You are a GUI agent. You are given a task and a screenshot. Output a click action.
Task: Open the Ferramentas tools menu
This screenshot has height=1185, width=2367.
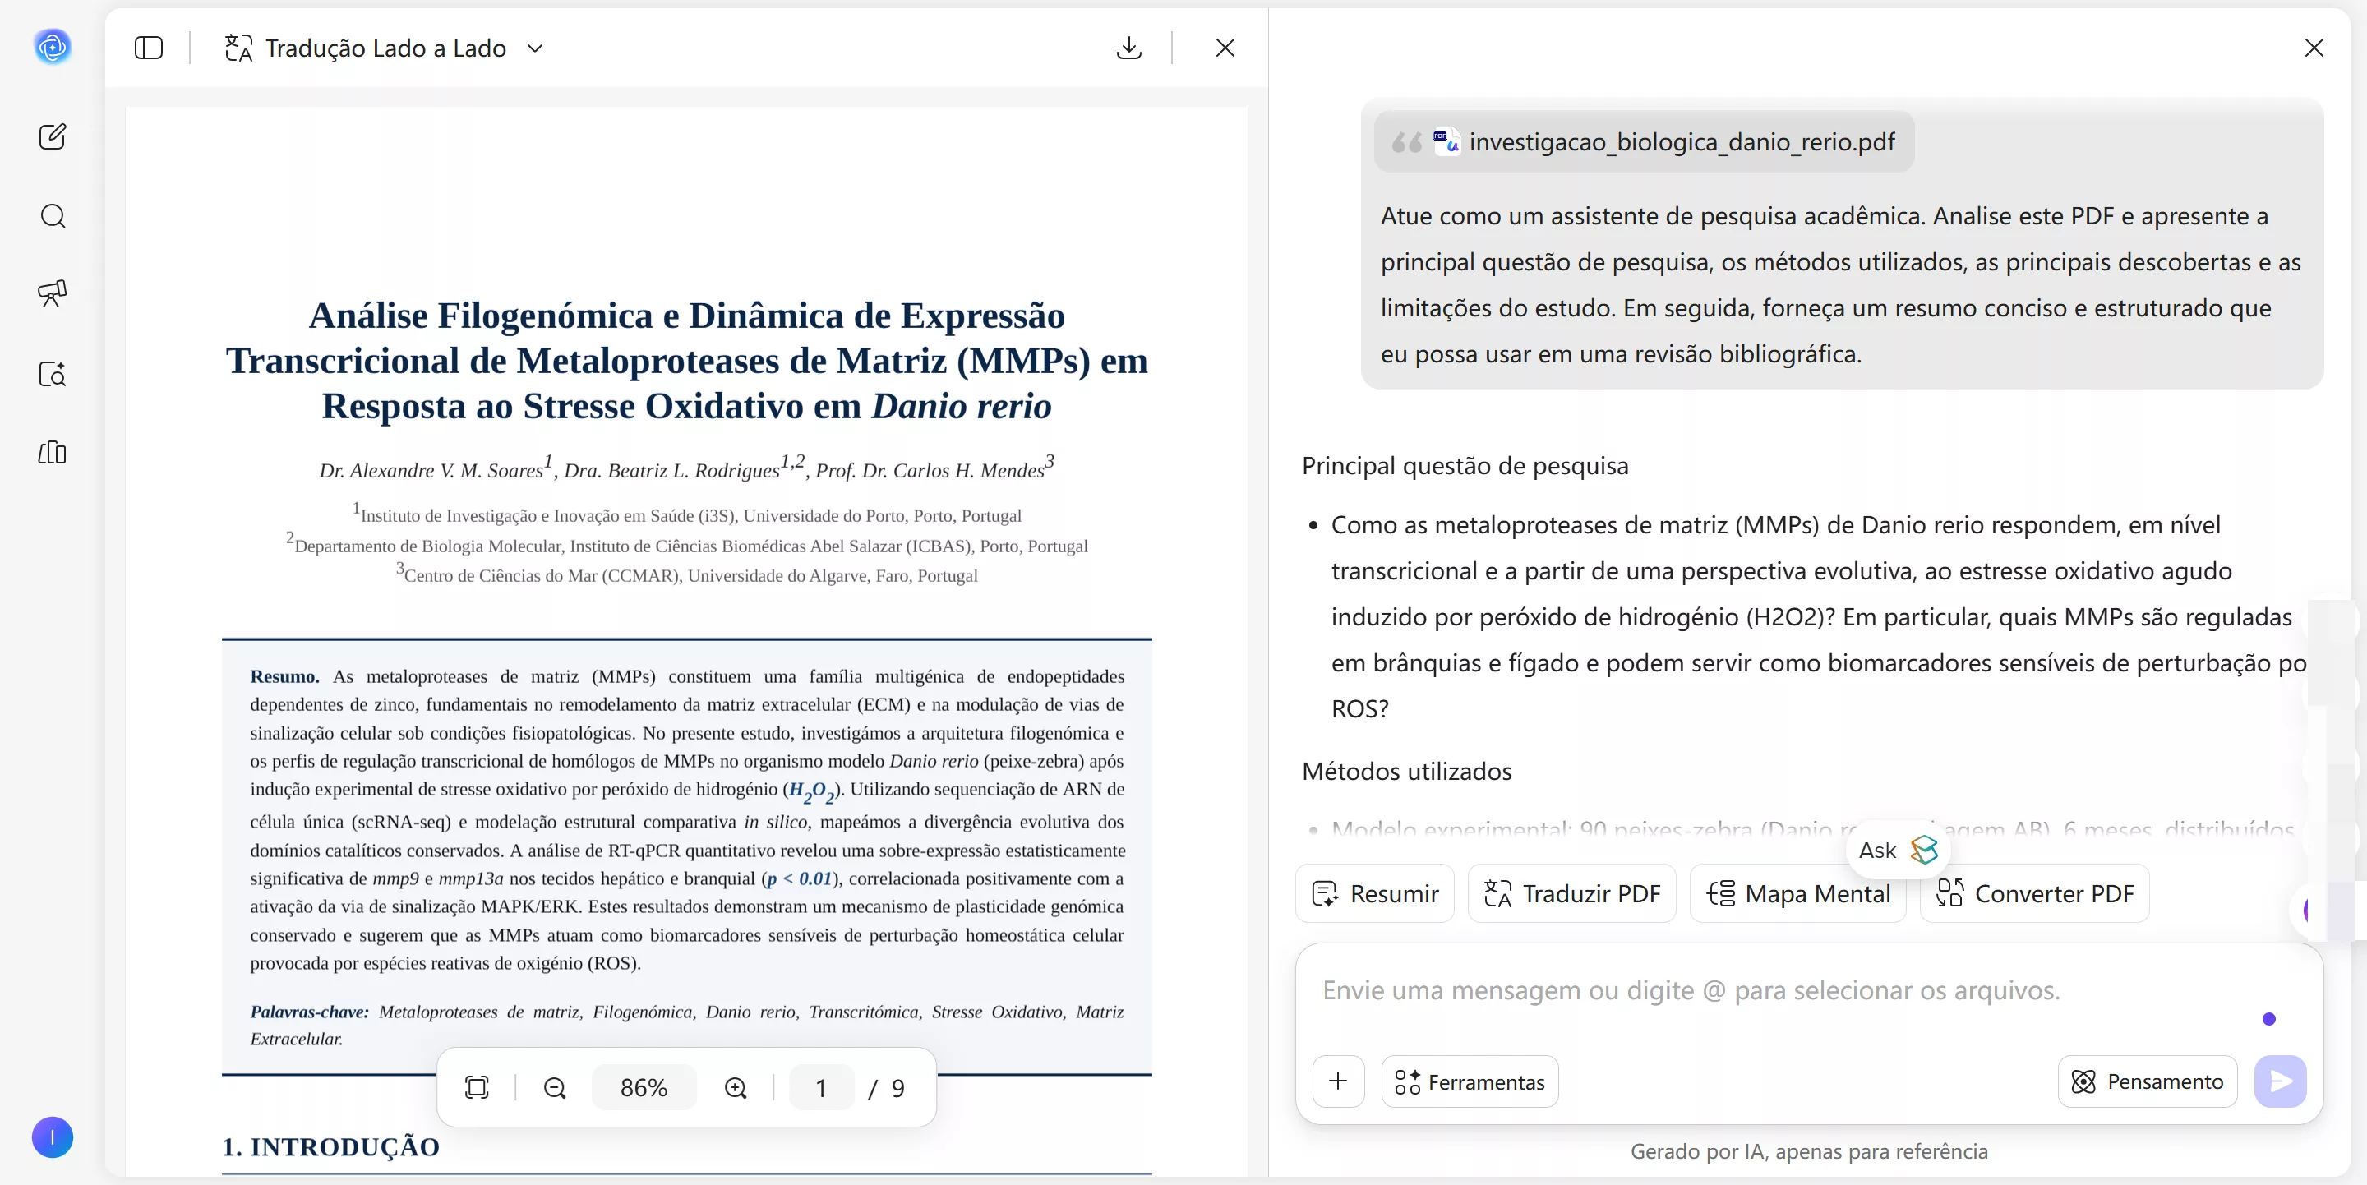coord(1470,1081)
